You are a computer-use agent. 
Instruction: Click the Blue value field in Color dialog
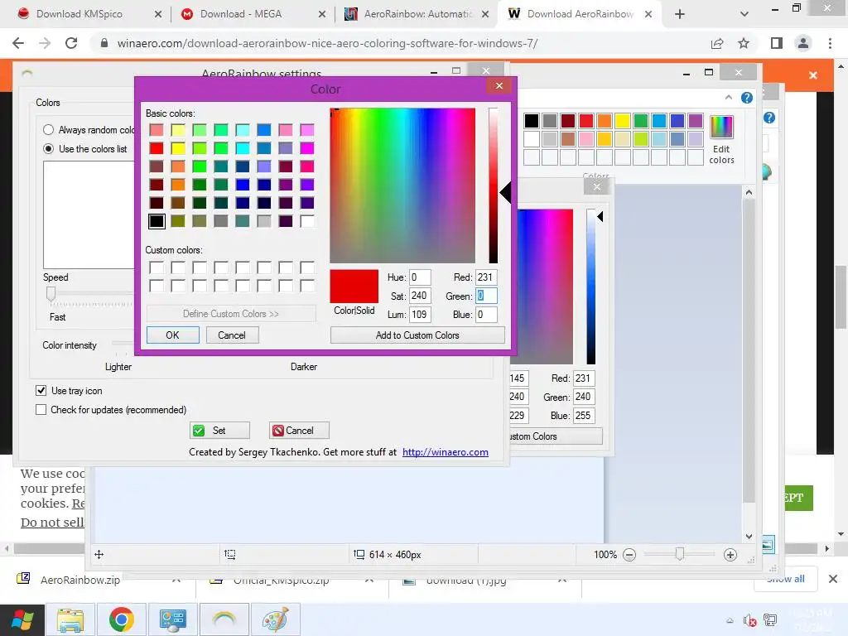point(485,314)
